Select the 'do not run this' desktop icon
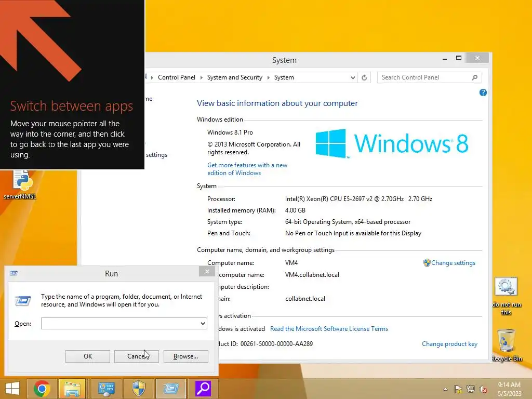The image size is (532, 399). [506, 296]
